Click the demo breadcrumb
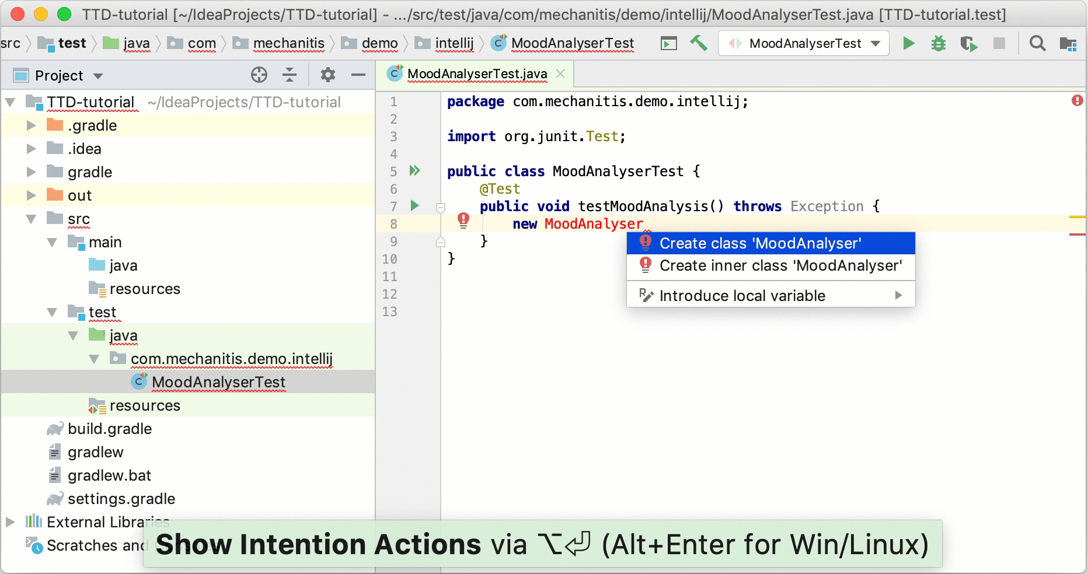Screen dimensions: 1088x574 369,43
